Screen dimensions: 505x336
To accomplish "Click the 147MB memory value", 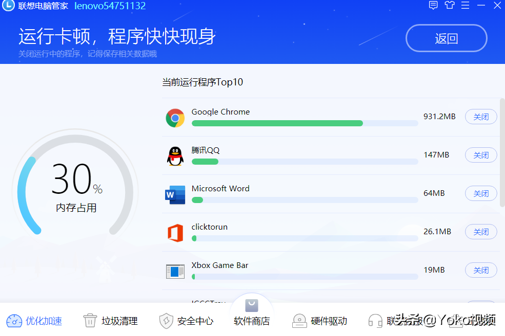I will tap(436, 155).
